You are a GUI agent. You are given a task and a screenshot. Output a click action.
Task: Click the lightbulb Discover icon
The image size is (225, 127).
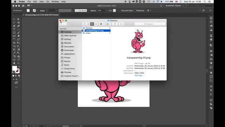[x=161, y=6]
